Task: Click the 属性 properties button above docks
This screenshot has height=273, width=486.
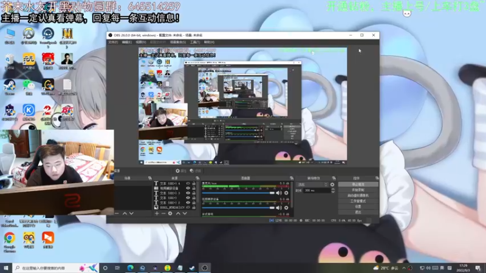Action: pos(181,171)
